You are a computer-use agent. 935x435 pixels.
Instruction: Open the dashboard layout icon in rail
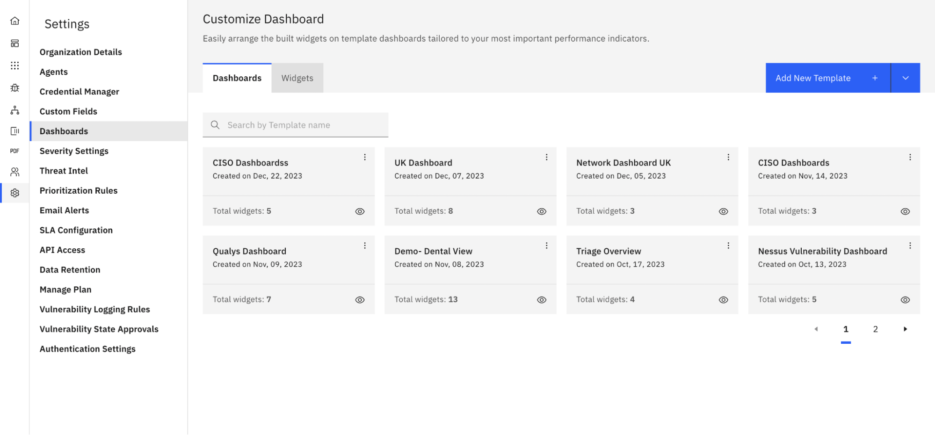coord(15,43)
